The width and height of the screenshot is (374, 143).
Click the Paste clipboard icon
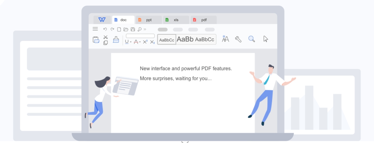(x=96, y=40)
